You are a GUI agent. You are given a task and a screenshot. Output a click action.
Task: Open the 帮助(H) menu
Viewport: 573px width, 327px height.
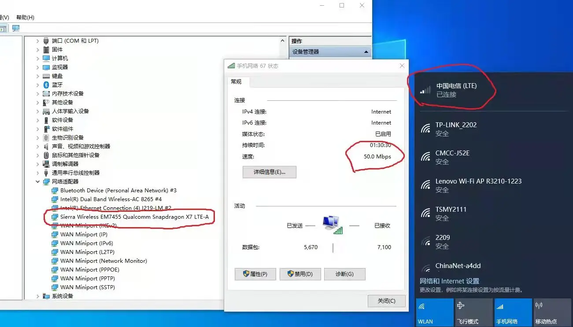coord(25,18)
